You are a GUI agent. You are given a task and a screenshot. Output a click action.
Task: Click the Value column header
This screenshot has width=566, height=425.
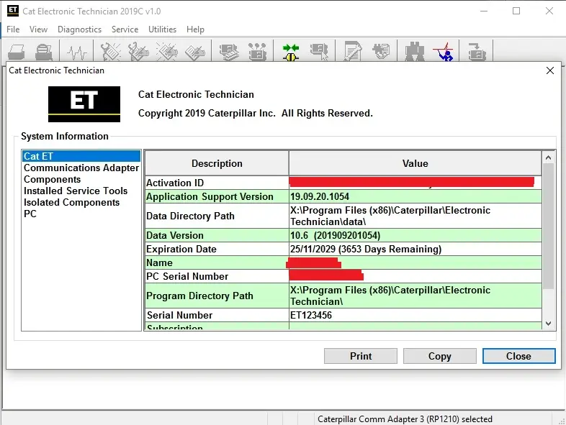click(x=415, y=163)
